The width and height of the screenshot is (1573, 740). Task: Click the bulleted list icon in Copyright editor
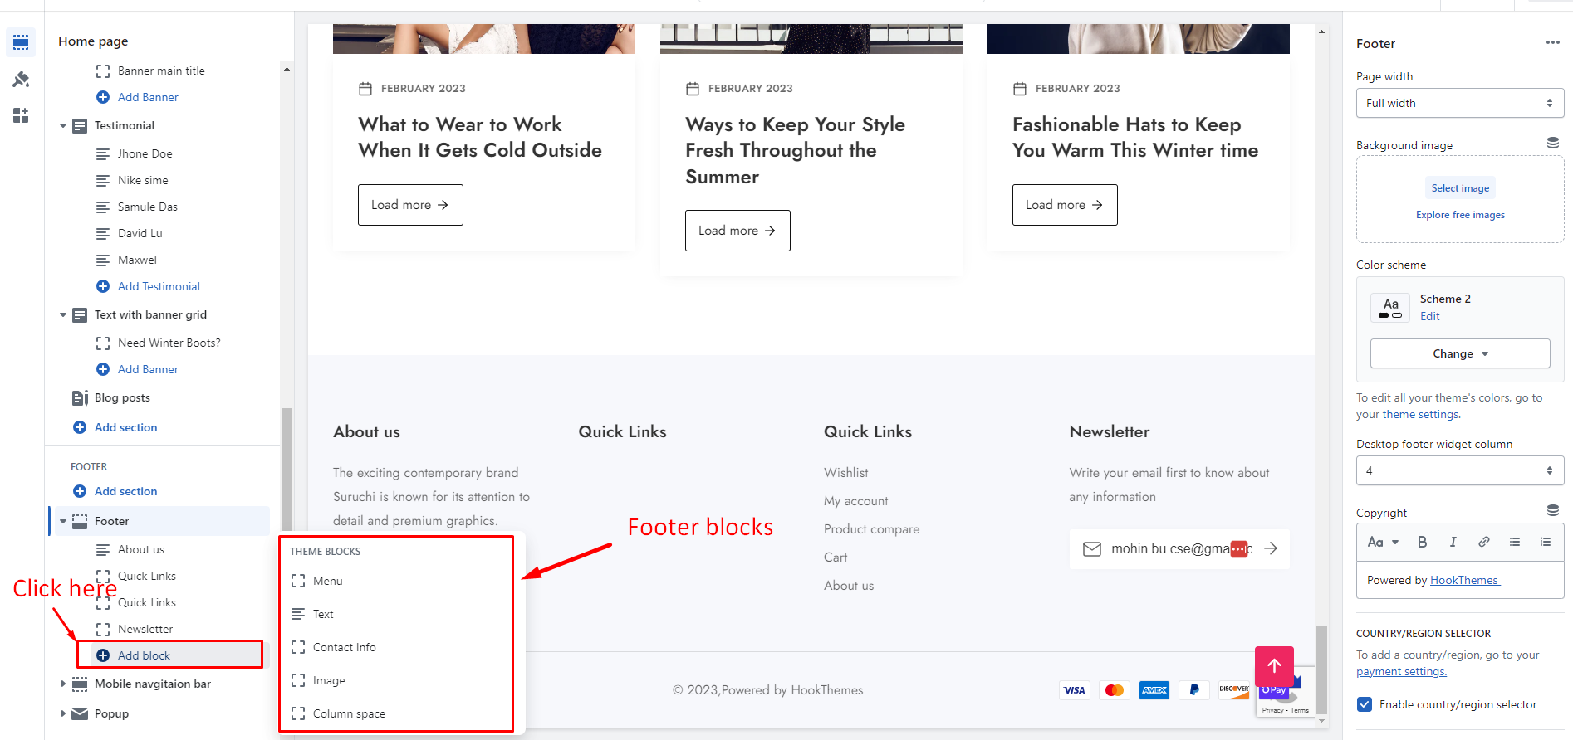click(x=1514, y=542)
